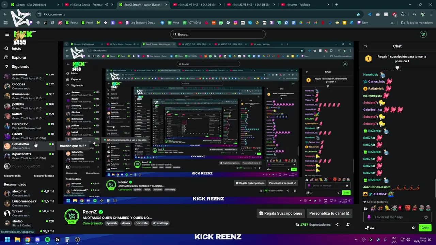Select the Spanish language tag
This screenshot has width=436, height=245.
[x=111, y=223]
